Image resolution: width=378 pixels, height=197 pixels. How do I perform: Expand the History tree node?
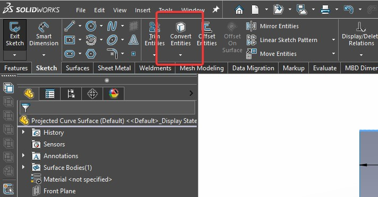(x=23, y=132)
